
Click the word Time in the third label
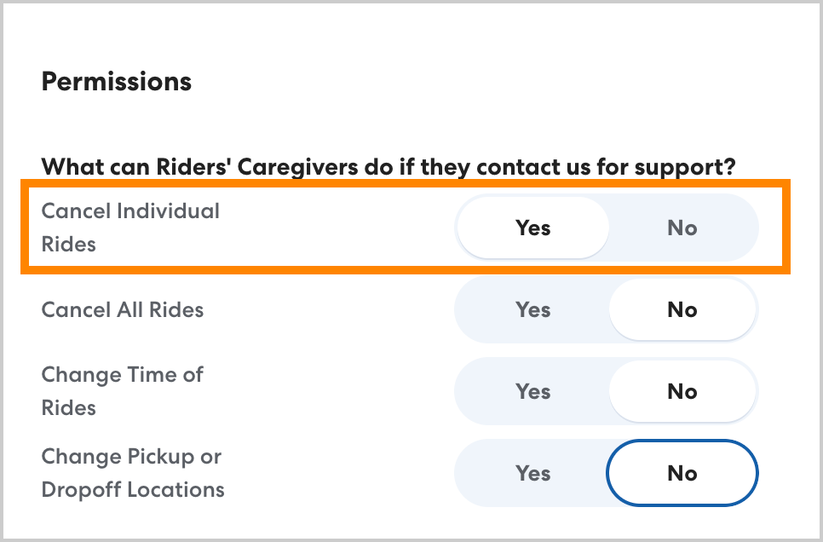click(148, 375)
